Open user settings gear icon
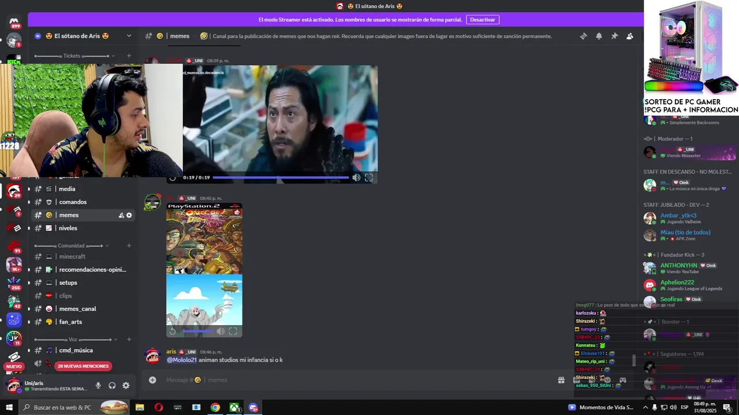739x415 pixels. (x=126, y=386)
